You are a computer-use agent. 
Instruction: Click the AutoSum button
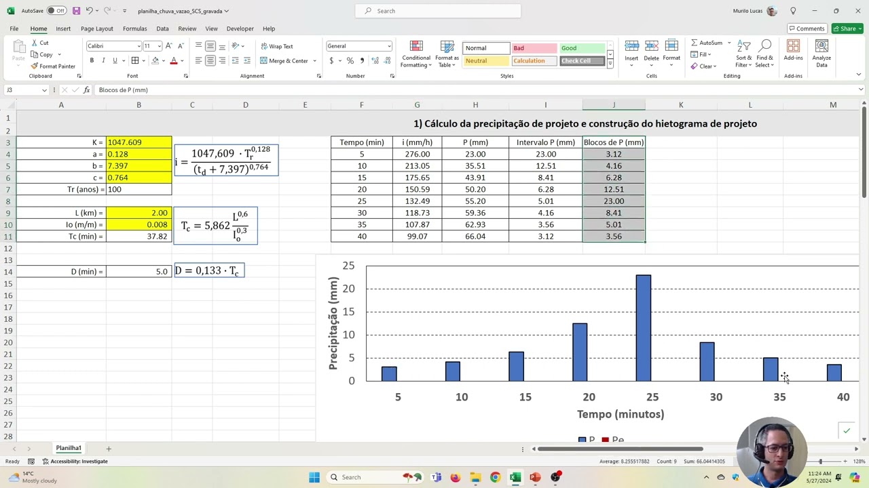coord(706,43)
